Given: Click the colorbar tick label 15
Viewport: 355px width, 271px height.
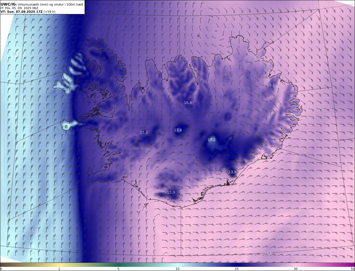Looking at the screenshot, I should (x=237, y=269).
